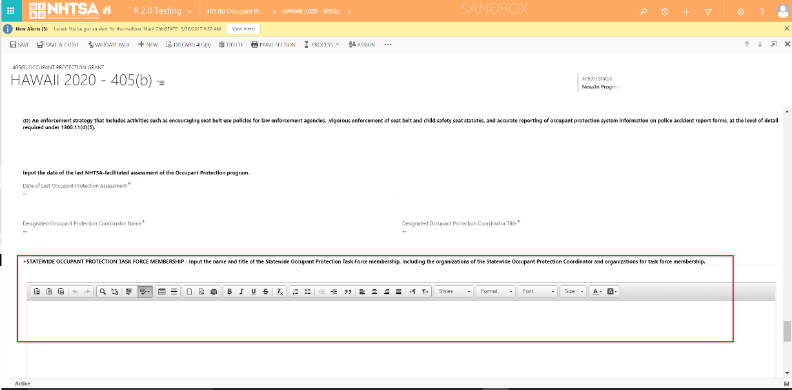This screenshot has width=792, height=390.
Task: Toggle strikethrough formatting
Action: pyautogui.click(x=265, y=292)
